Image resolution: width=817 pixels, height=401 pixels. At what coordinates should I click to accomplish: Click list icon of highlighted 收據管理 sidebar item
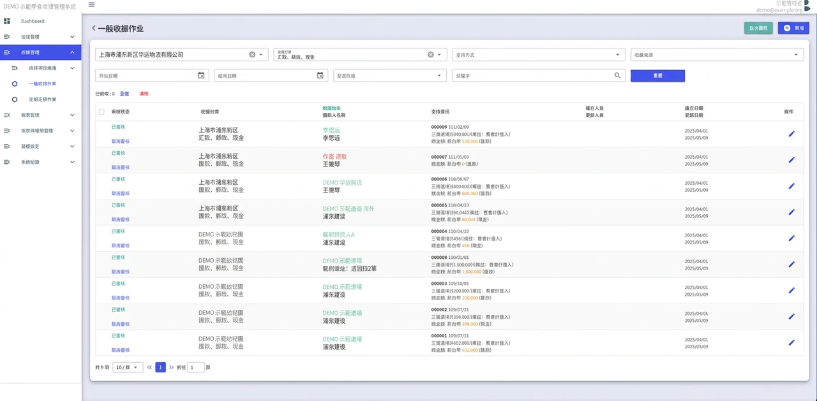[7, 52]
